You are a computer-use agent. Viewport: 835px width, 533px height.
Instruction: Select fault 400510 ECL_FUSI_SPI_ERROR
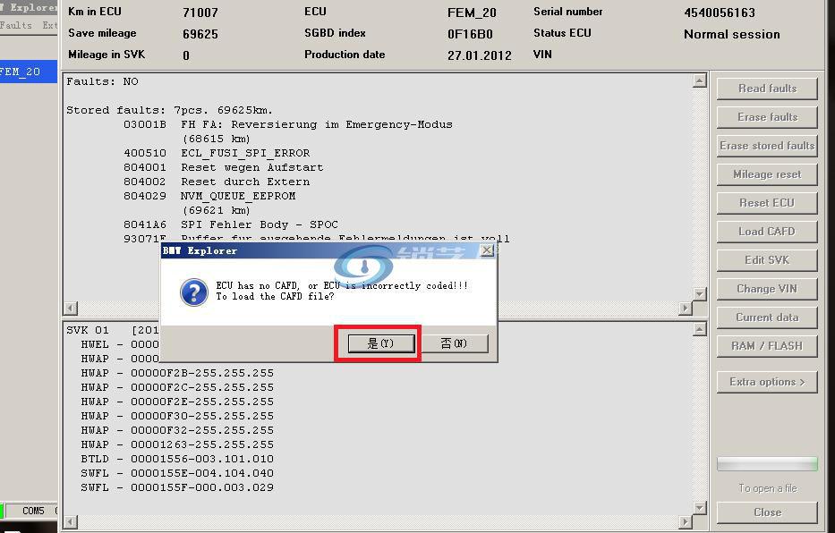pos(217,153)
